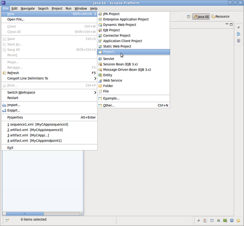Open the File menu
The image size is (244, 226).
click(x=5, y=8)
